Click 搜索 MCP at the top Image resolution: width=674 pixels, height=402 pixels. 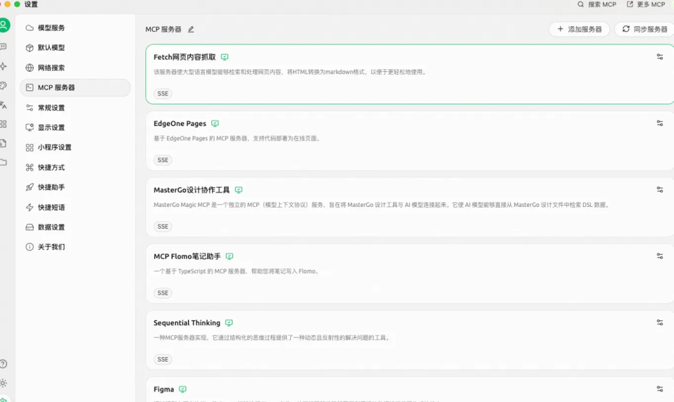point(597,4)
